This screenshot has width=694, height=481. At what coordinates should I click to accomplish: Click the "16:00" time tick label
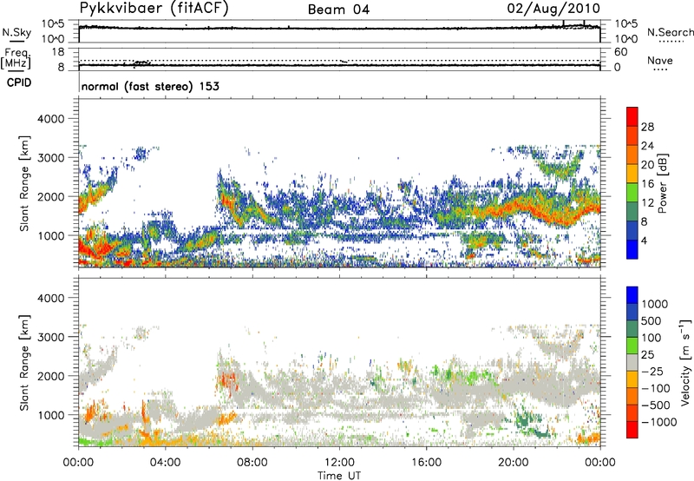(426, 463)
